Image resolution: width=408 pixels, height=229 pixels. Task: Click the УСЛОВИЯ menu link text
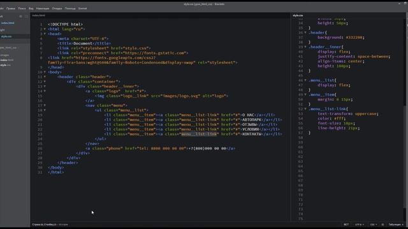(251, 129)
